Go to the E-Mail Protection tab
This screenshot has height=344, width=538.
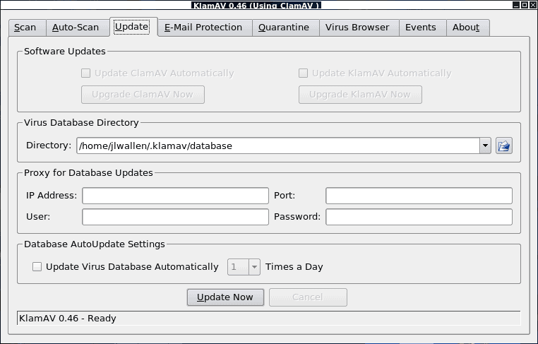[x=203, y=28]
